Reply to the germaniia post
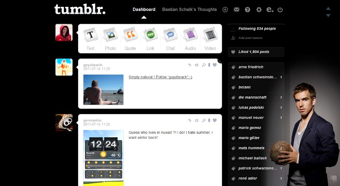This screenshot has height=186, width=340. click(190, 121)
